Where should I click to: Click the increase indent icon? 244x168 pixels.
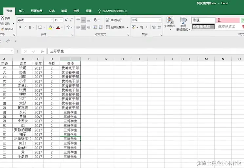pyautogui.click(x=101, y=27)
